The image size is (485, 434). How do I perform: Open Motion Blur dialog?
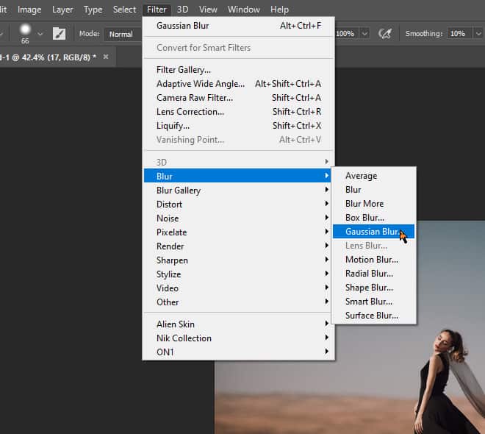pyautogui.click(x=373, y=260)
